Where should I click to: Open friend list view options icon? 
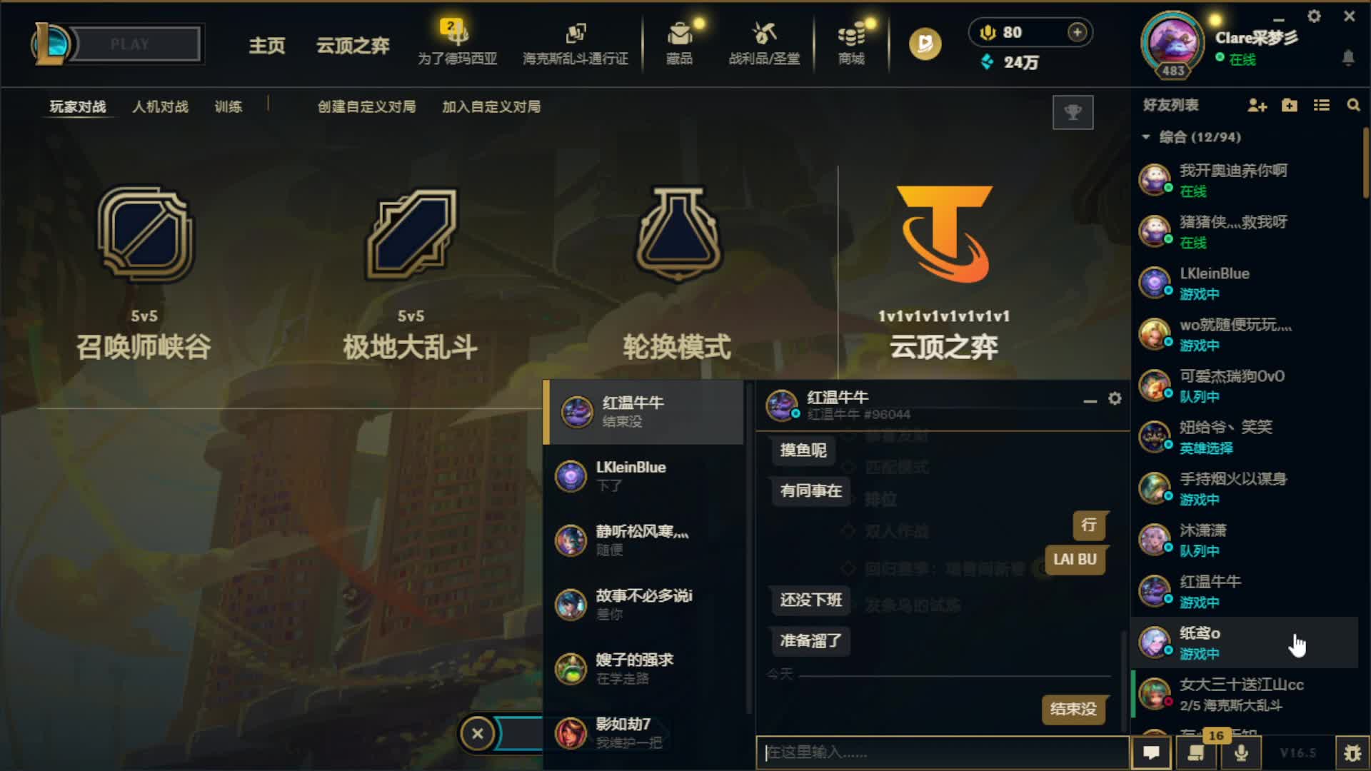coord(1322,106)
